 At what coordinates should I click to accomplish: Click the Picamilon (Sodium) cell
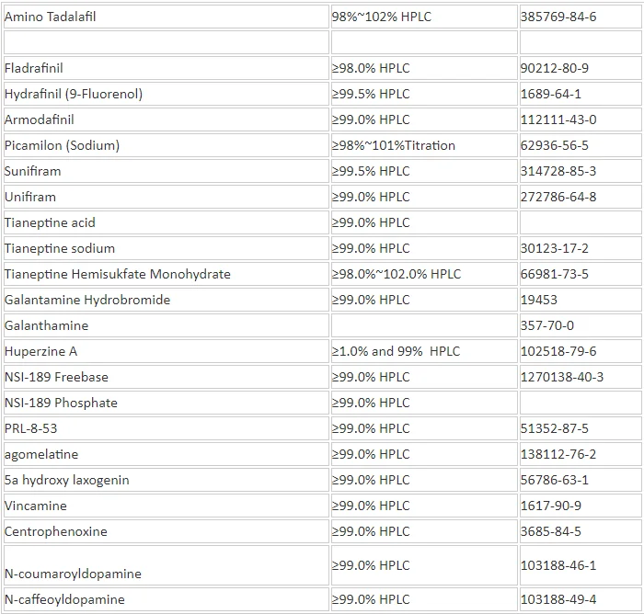[62, 145]
